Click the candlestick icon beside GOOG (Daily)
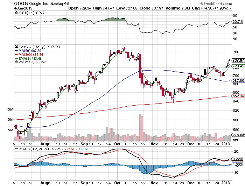The image size is (245, 186). click(16, 47)
